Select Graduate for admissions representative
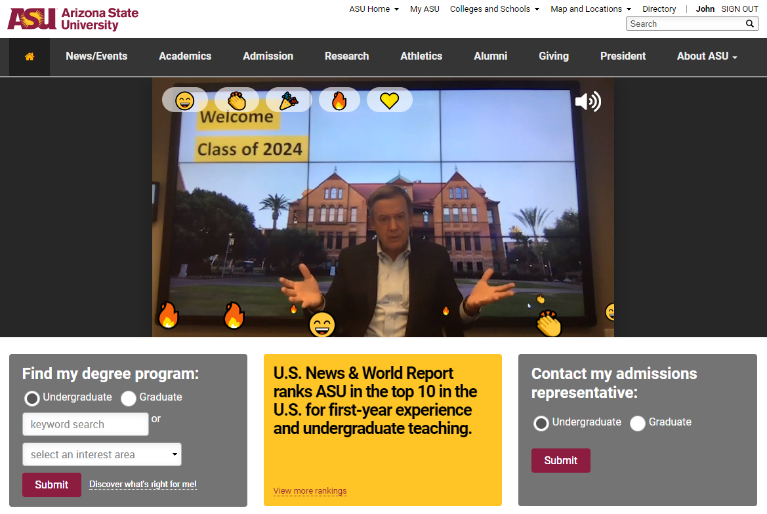The height and width of the screenshot is (514, 767). [637, 423]
